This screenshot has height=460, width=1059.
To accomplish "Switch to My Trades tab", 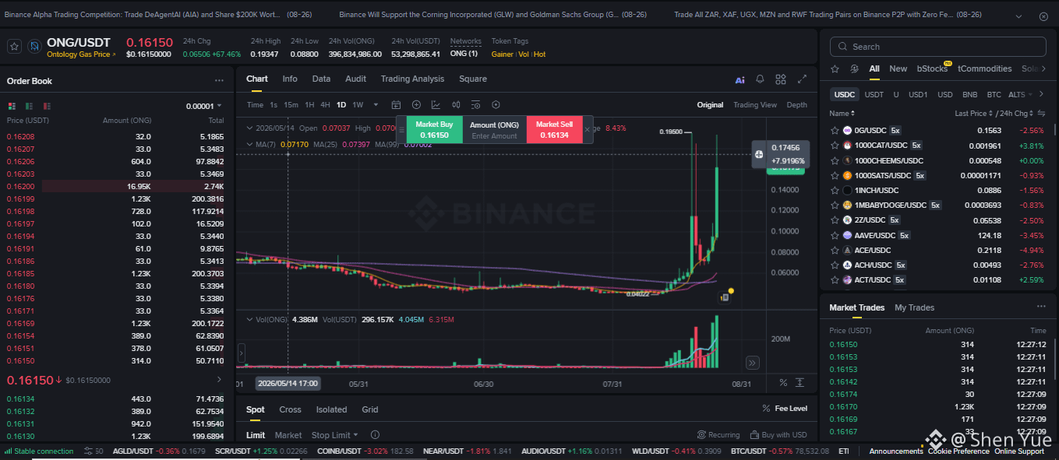I will coord(914,307).
